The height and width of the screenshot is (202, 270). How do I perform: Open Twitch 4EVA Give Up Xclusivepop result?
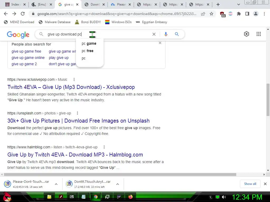click(71, 87)
